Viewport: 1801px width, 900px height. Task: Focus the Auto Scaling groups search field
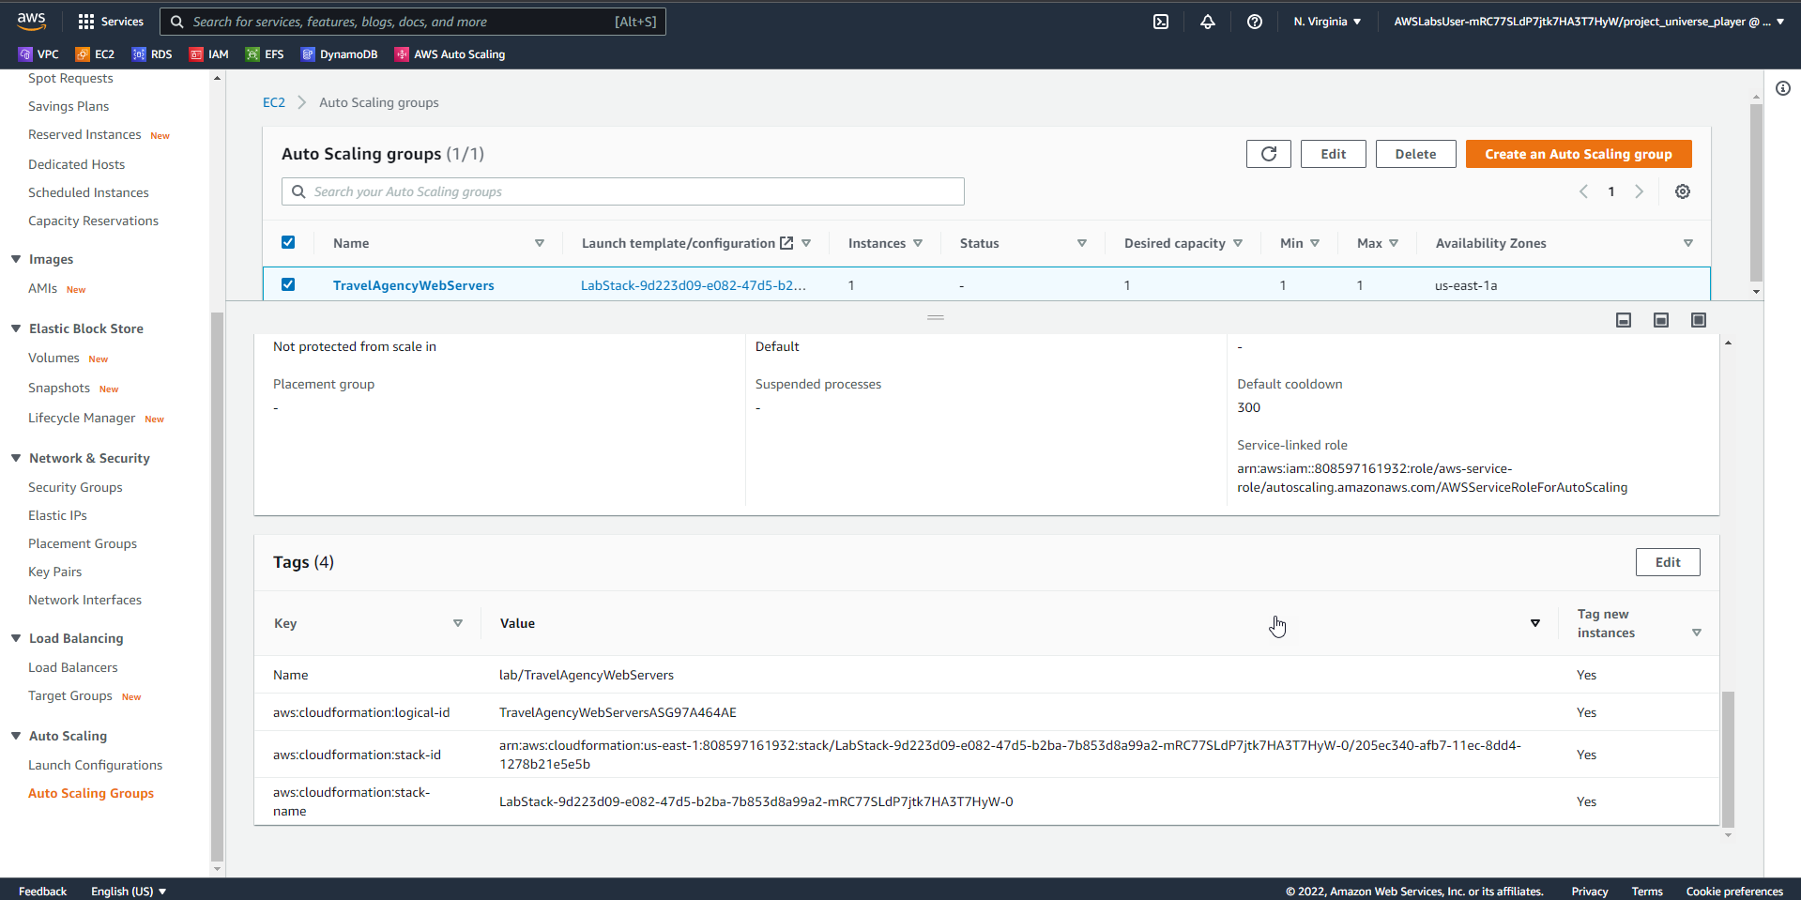623,191
